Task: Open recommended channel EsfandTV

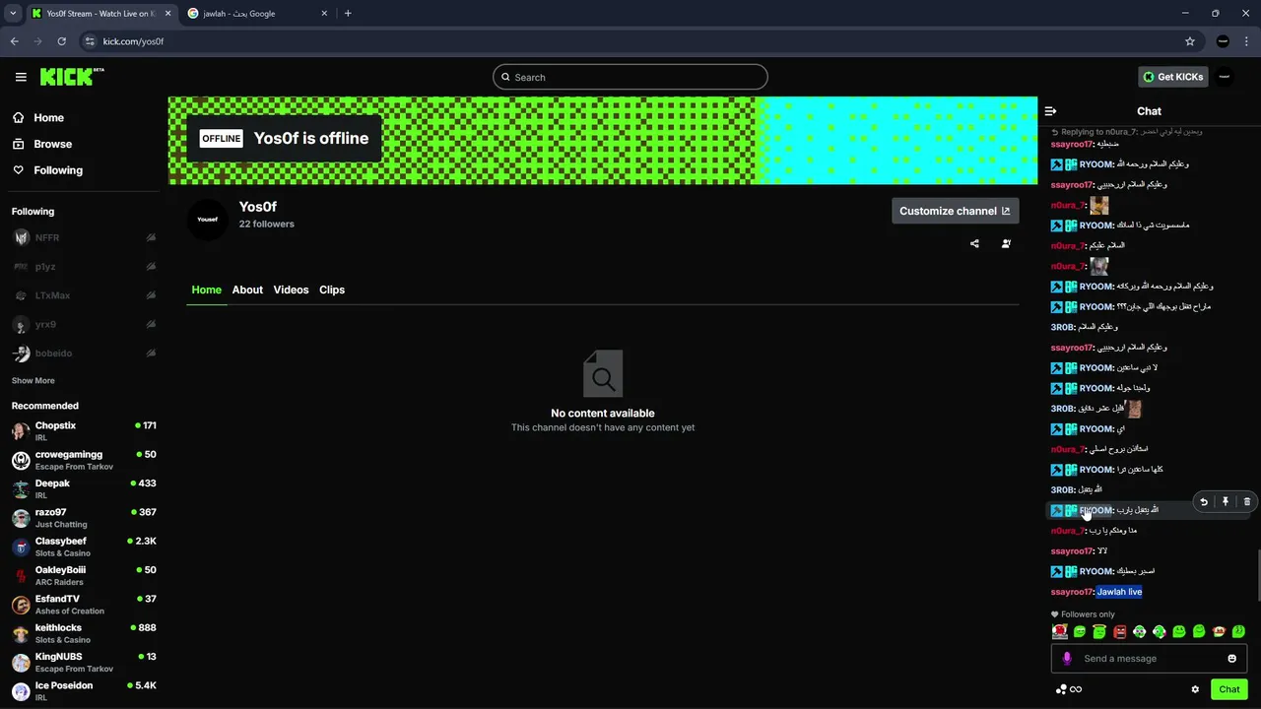Action: 84,604
